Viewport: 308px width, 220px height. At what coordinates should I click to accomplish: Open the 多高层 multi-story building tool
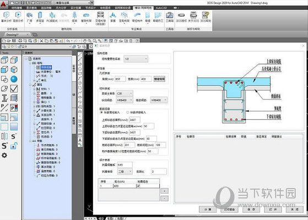point(40,16)
